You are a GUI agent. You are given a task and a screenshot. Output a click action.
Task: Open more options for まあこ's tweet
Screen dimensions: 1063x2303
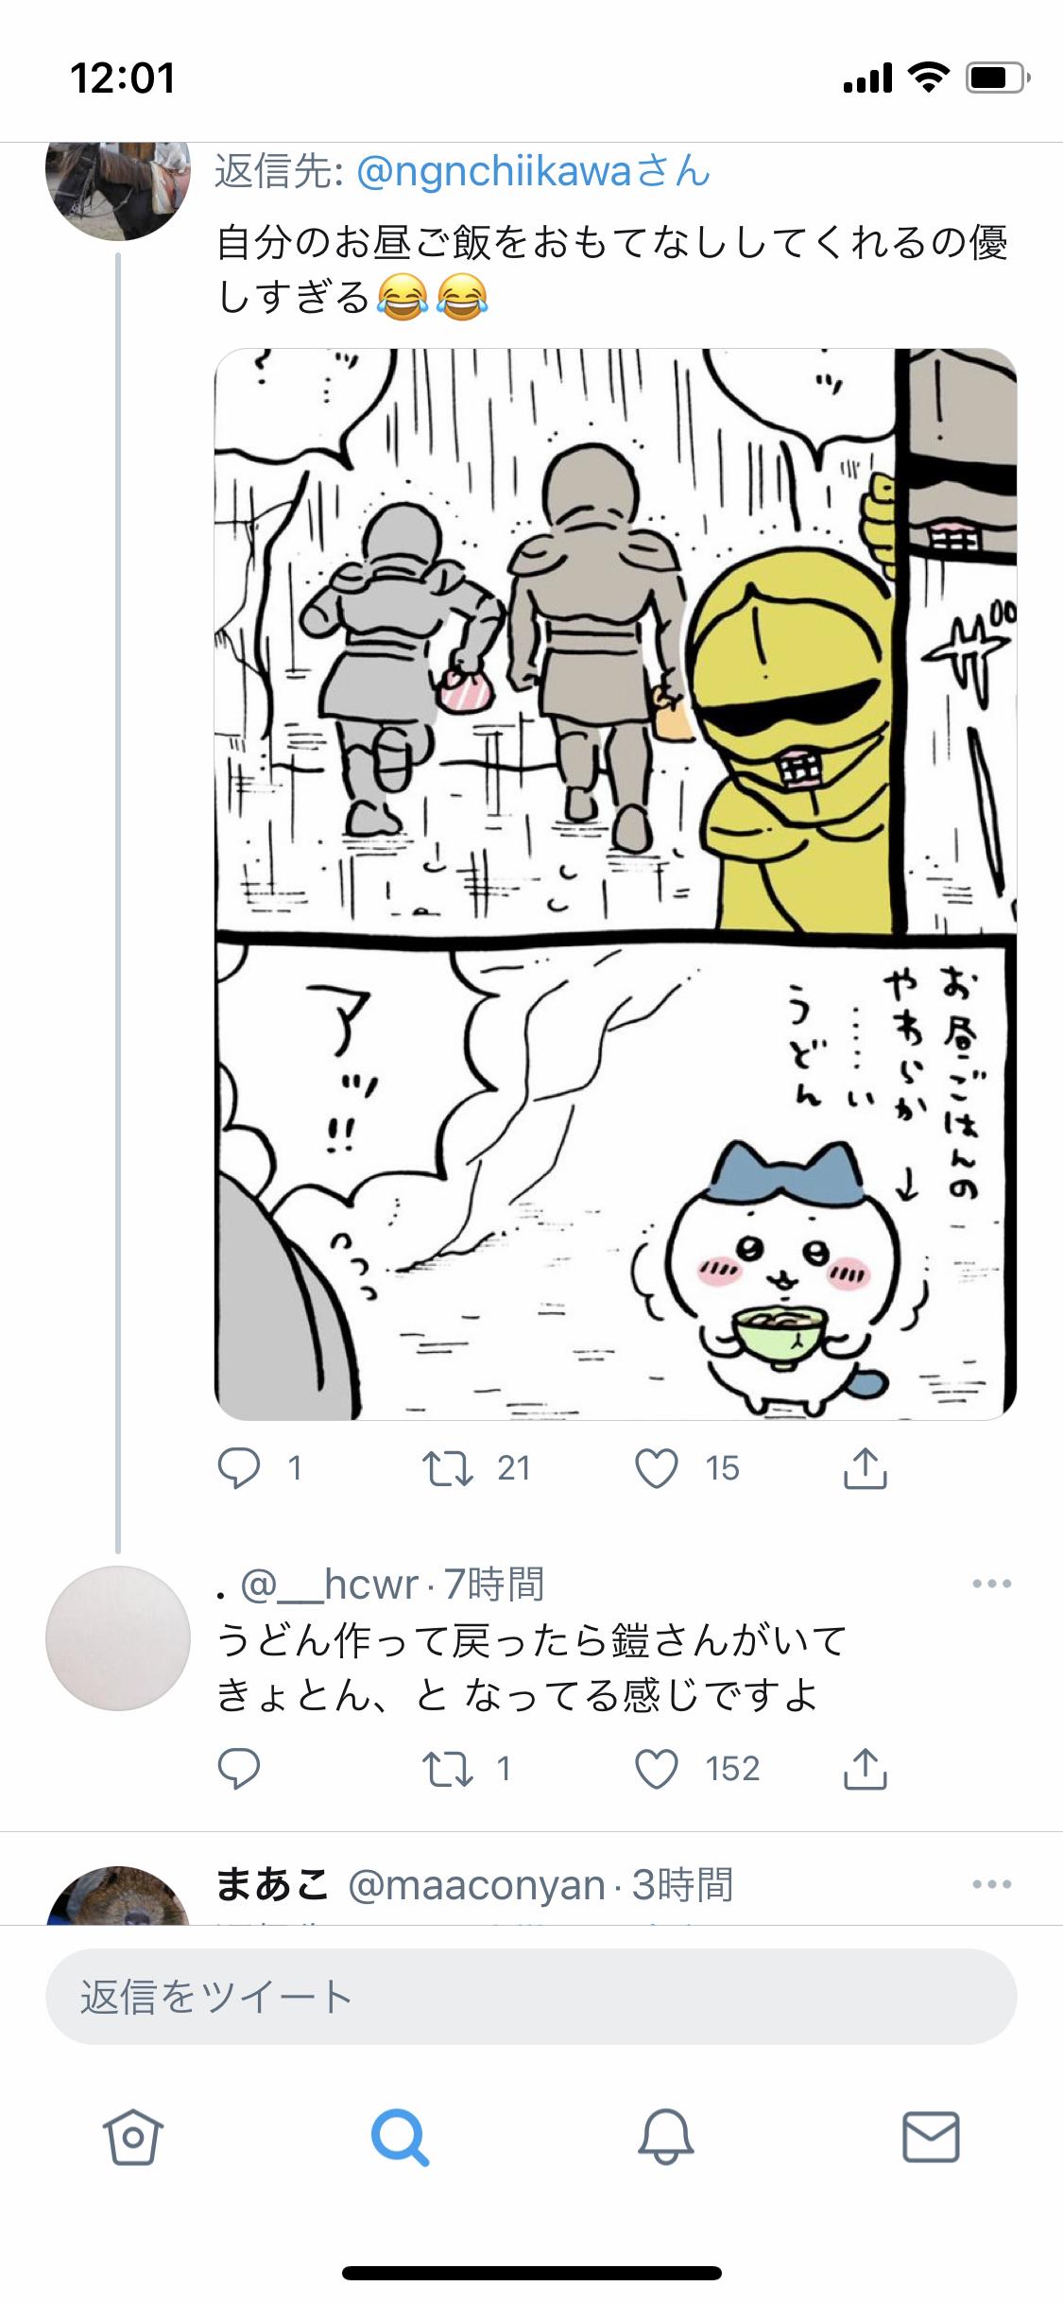click(x=991, y=1884)
